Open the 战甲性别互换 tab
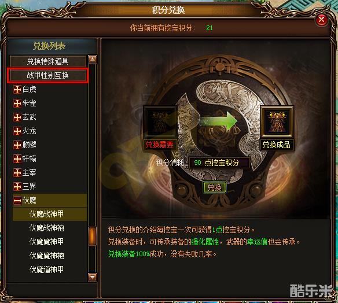Viewport: 338px width, 303px height. (47, 75)
